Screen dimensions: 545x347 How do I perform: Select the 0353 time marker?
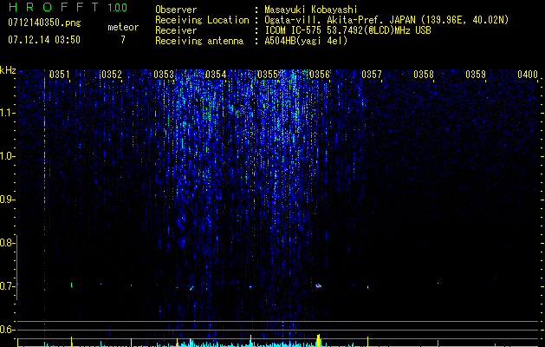coord(164,75)
